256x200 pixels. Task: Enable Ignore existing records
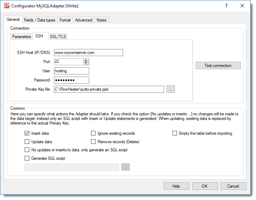(x=93, y=133)
